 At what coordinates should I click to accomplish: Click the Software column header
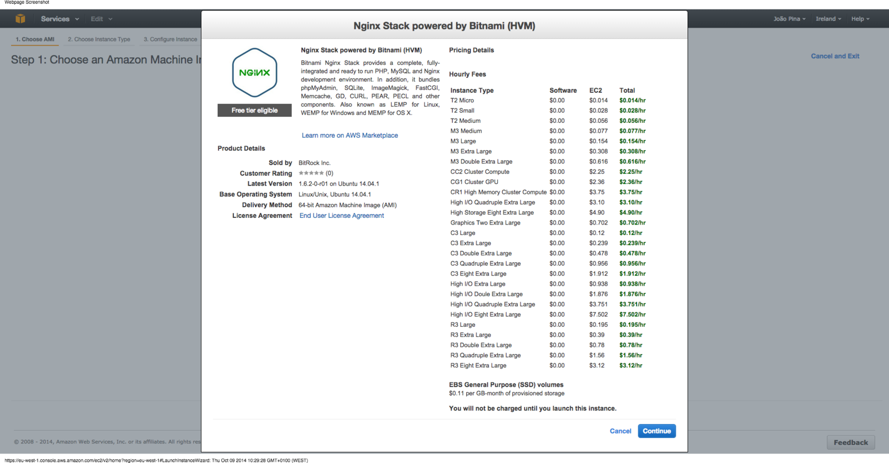coord(563,91)
